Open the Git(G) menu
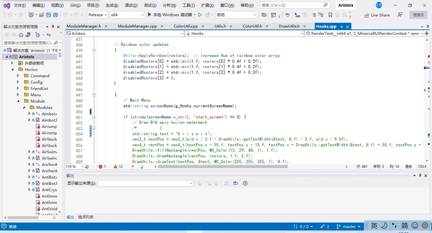Viewport: 432px width, 233px height. 75,5
